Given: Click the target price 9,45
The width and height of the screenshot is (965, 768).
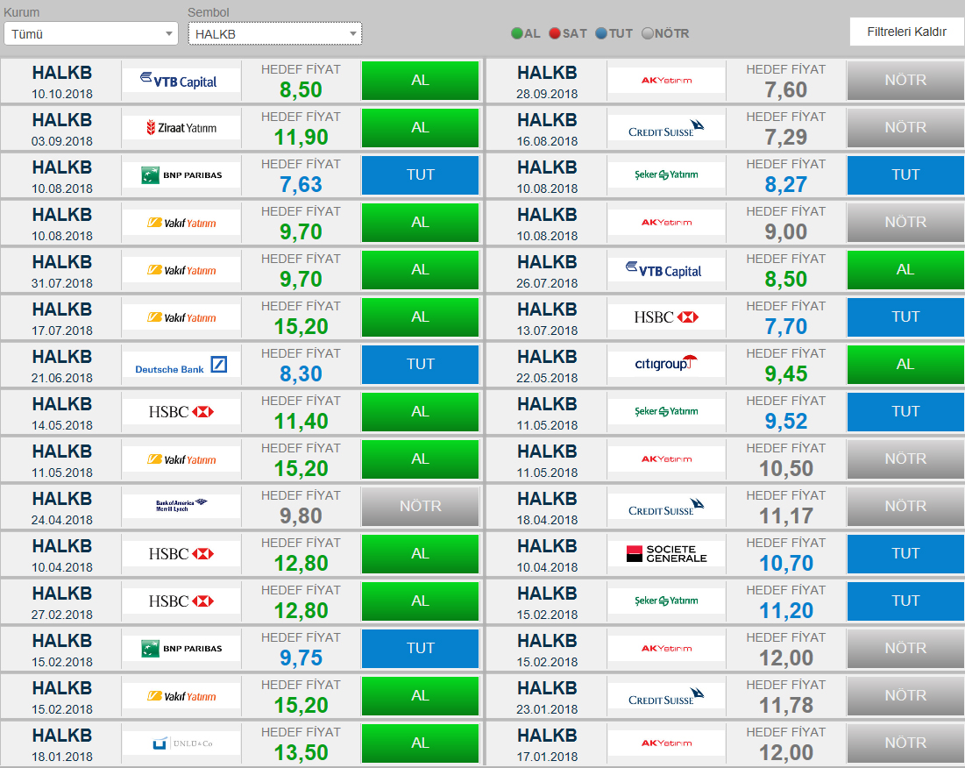Looking at the screenshot, I should tap(786, 374).
